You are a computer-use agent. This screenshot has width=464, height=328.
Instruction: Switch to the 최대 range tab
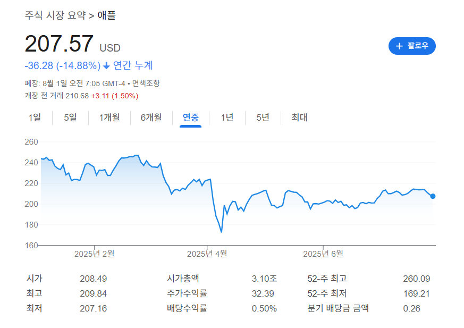coord(299,117)
